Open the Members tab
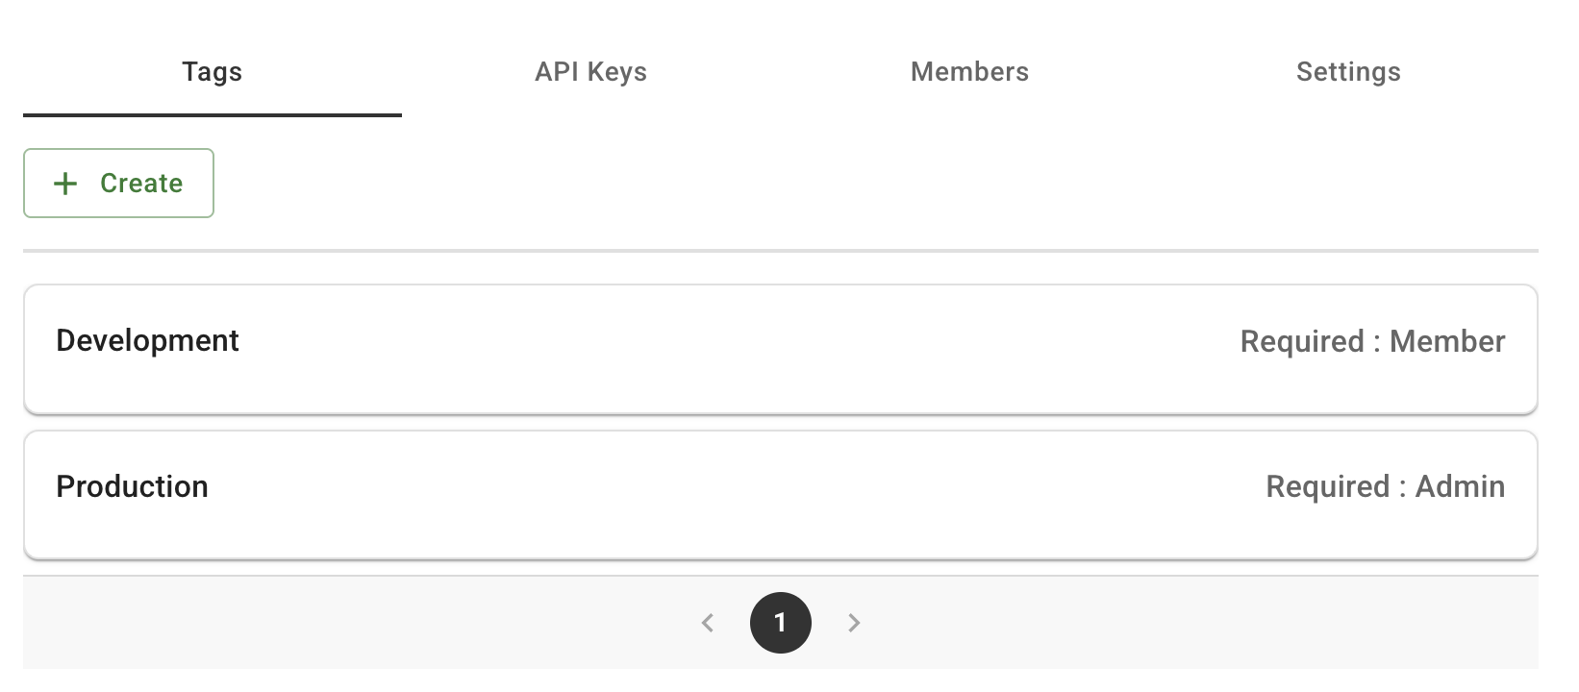The image size is (1579, 692). pos(969,71)
